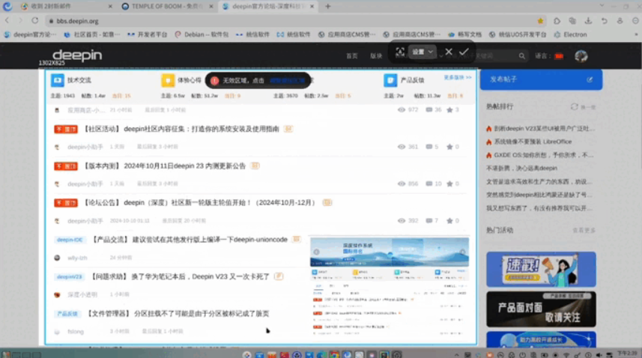Image resolution: width=642 pixels, height=358 pixels.
Task: Open the hot post 系统镜像不要预装 LibreOffice
Action: coord(533,142)
